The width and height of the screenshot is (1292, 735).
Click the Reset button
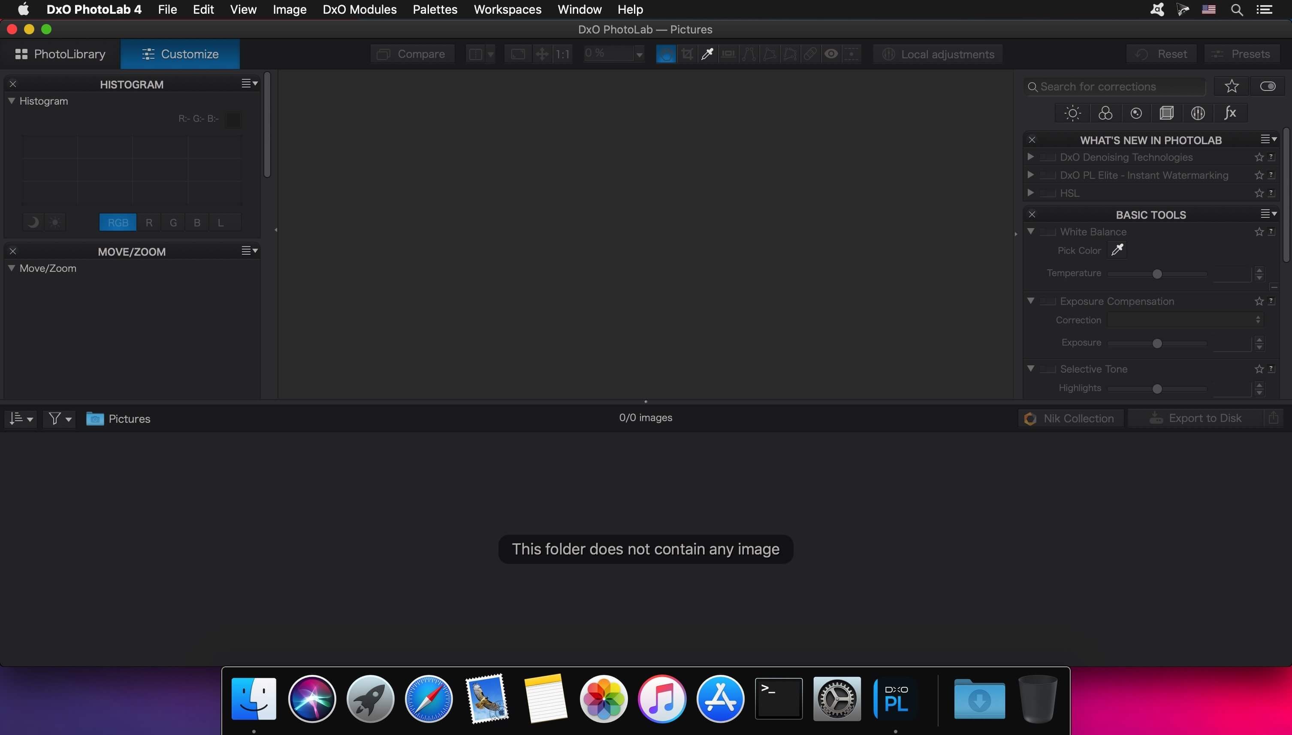[x=1162, y=54]
